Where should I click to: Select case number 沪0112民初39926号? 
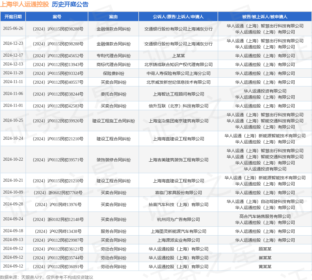tap(58, 121)
